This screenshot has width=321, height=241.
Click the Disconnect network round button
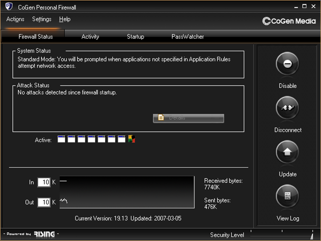287,108
